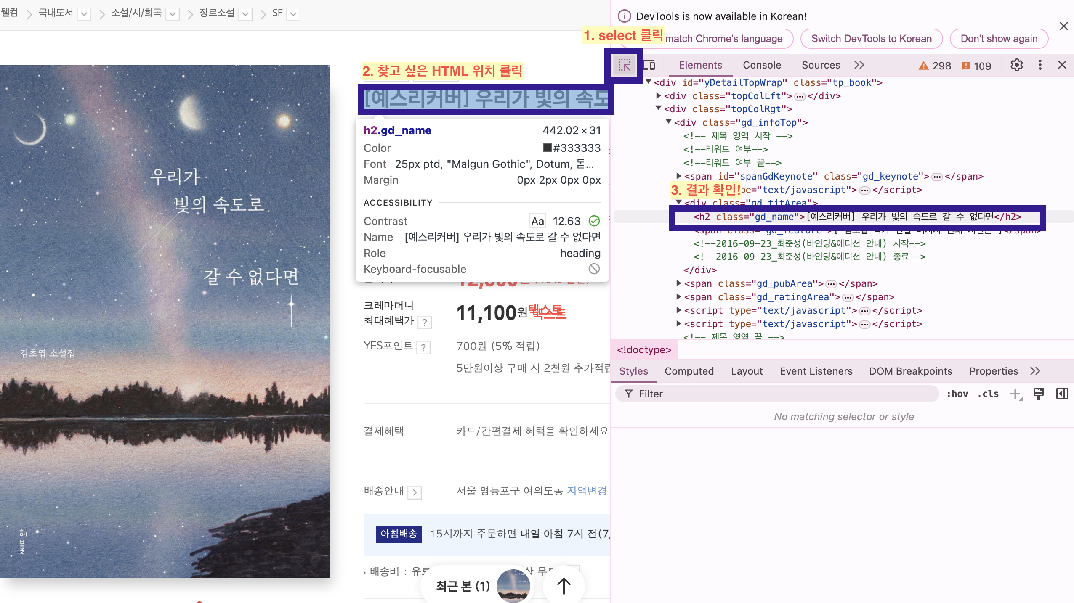Click the inspect element selector icon
The width and height of the screenshot is (1074, 603).
pyautogui.click(x=624, y=65)
